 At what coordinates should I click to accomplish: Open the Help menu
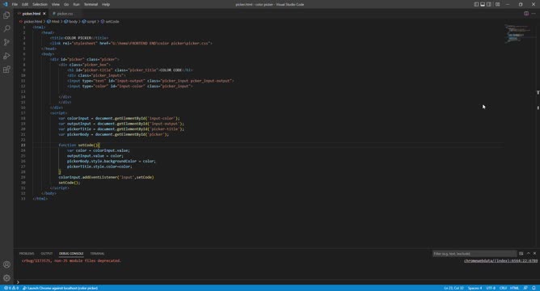(106, 5)
